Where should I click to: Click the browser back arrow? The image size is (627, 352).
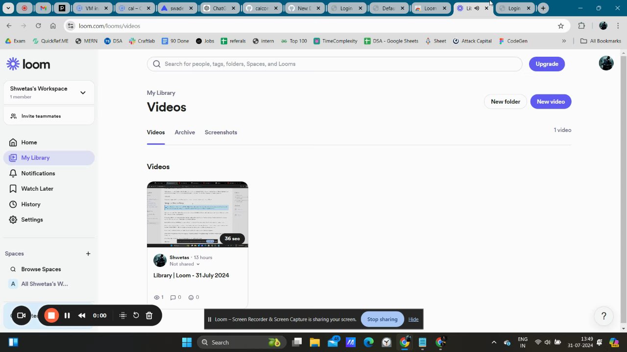point(9,26)
